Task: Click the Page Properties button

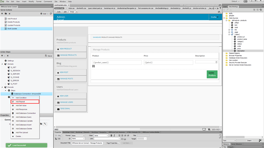Action: (x=113, y=143)
